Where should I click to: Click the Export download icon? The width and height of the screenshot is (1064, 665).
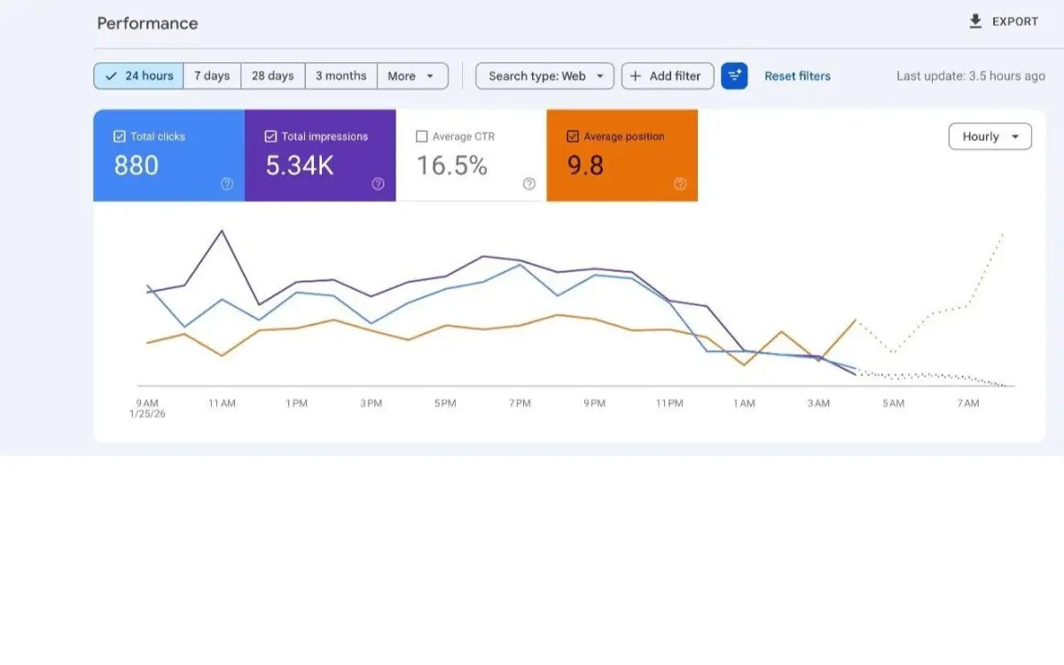click(x=977, y=20)
